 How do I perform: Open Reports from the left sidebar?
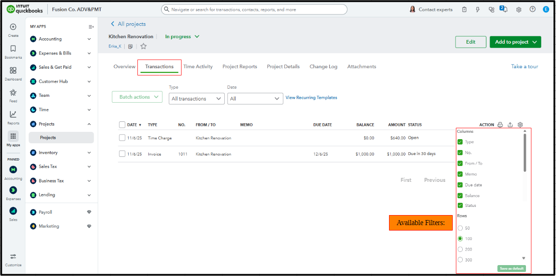tap(13, 117)
